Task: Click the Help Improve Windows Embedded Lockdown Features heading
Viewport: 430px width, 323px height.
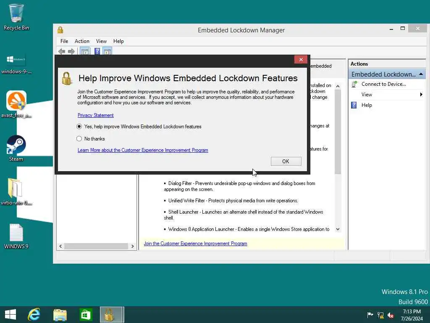Action: point(188,78)
